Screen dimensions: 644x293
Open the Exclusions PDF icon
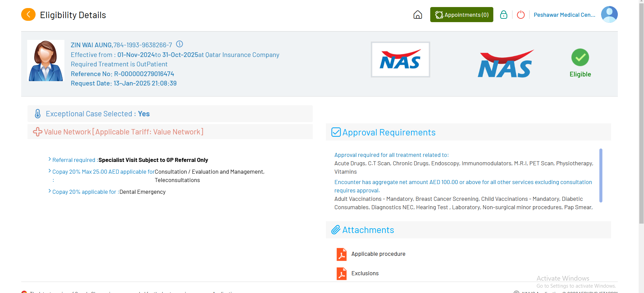pos(341,274)
